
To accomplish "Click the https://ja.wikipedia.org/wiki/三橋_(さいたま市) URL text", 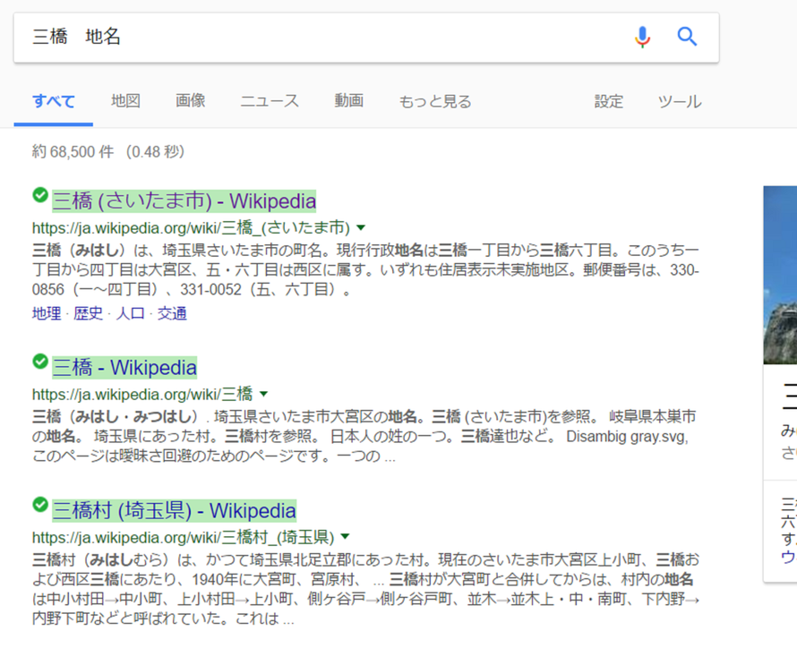I will click(x=191, y=227).
